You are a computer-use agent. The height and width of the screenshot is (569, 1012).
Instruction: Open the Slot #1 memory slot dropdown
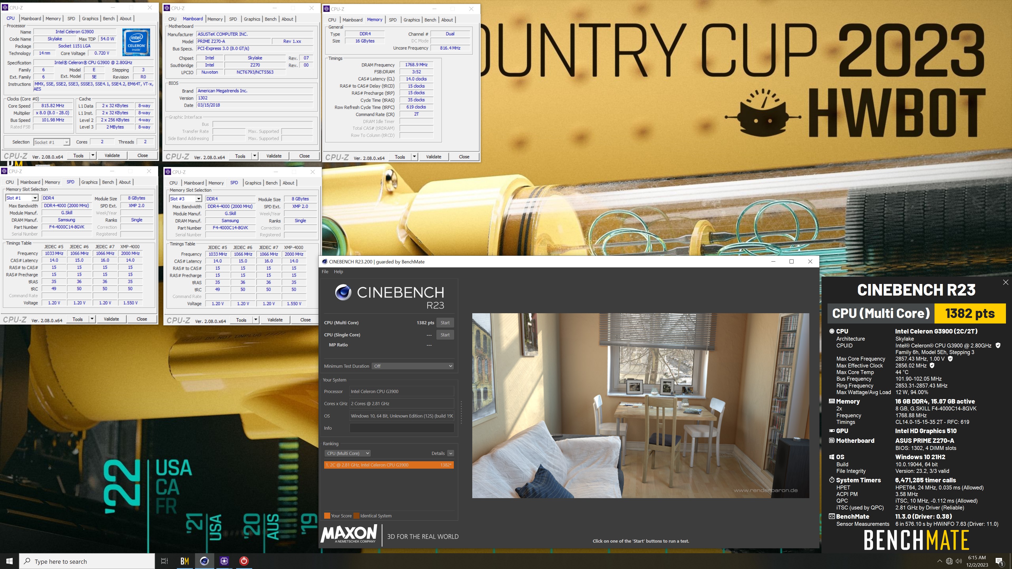pyautogui.click(x=35, y=198)
